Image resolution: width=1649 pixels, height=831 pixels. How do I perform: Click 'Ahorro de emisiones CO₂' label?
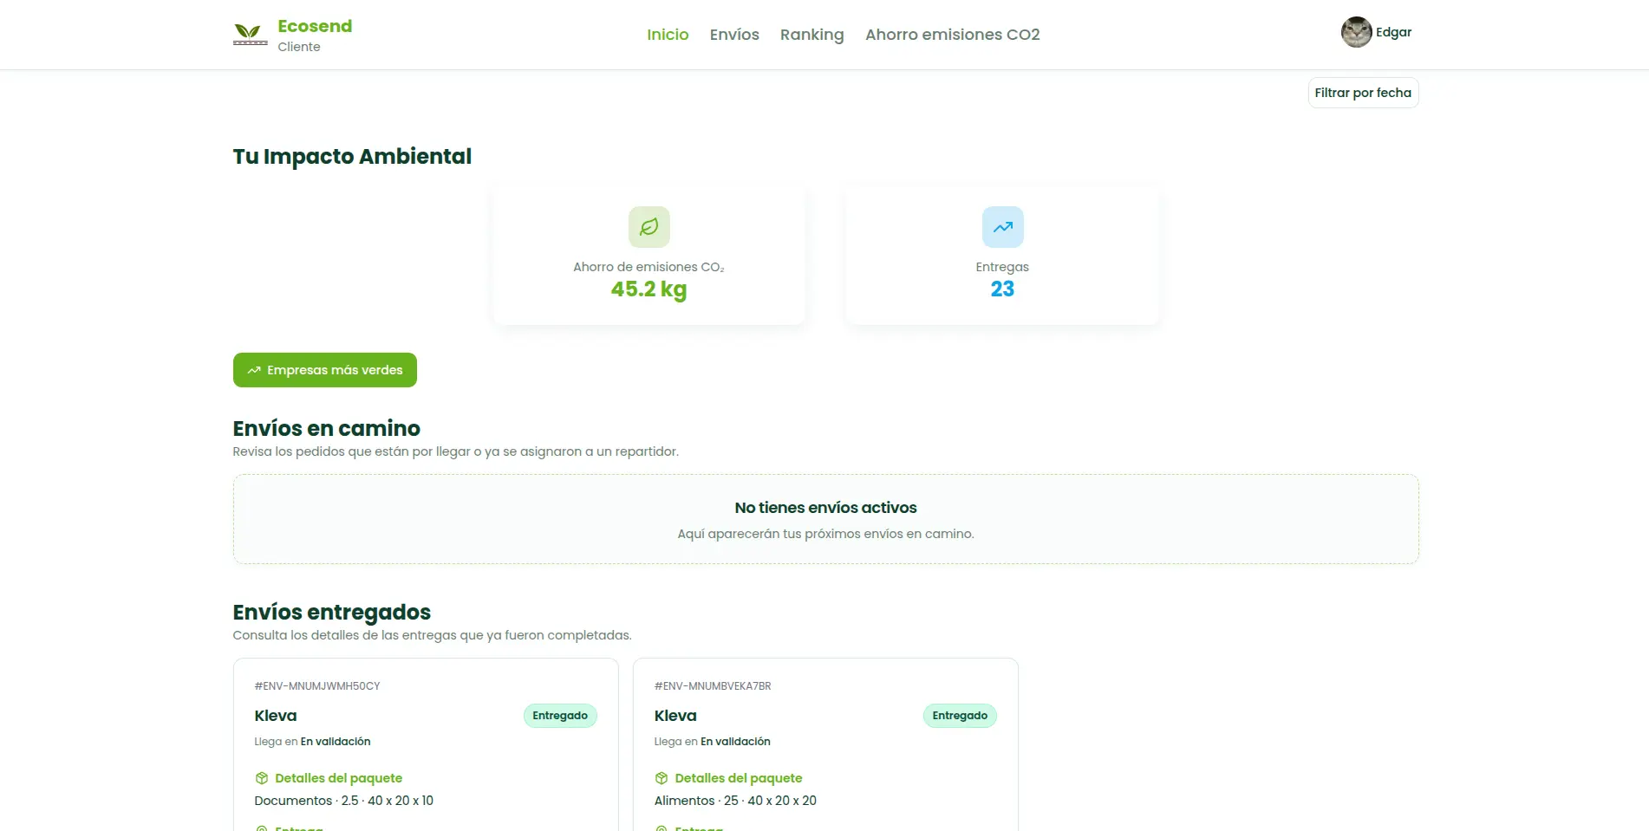[649, 267]
